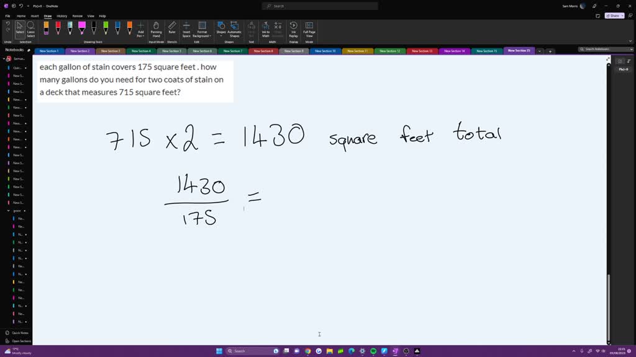This screenshot has height=357, width=636.
Task: Open Windows Start menu on taskbar
Action: pos(219,351)
